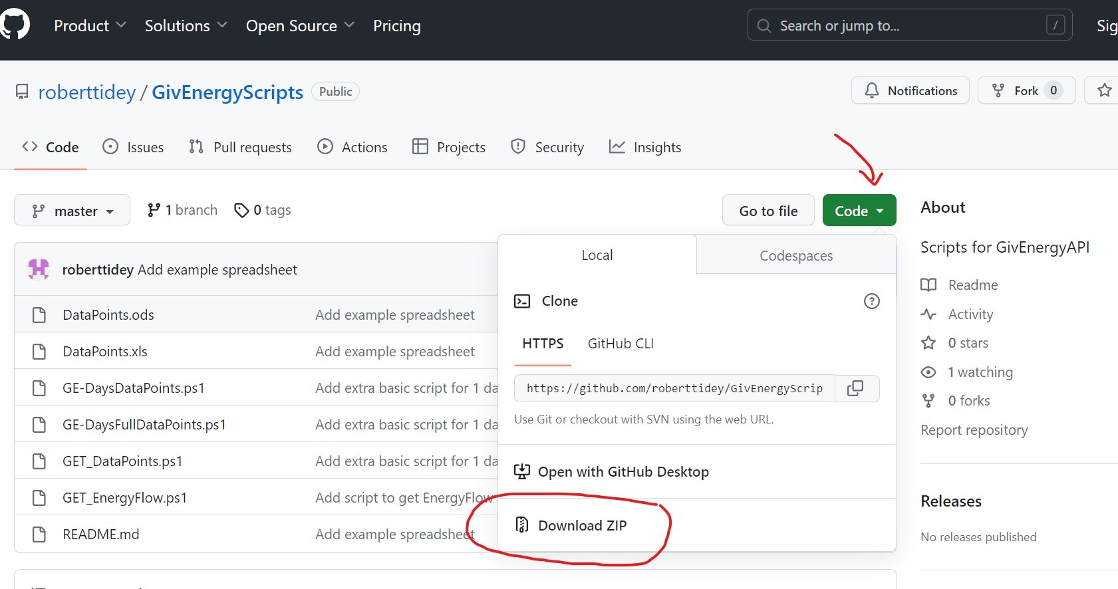Click the HTTPS clone URL field

click(674, 388)
